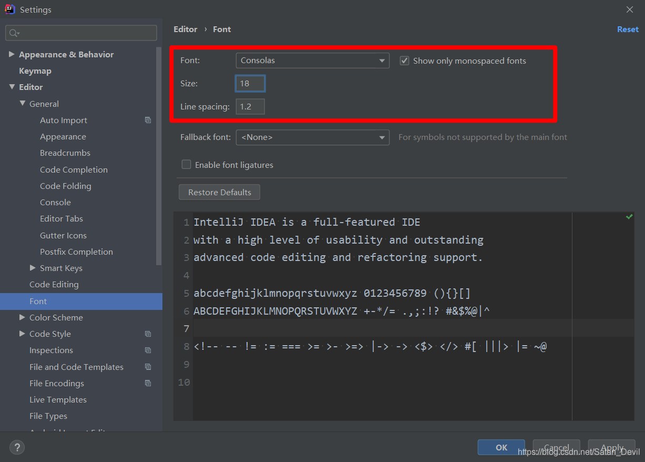Click the Apply button
Image resolution: width=645 pixels, height=462 pixels.
[x=612, y=447]
